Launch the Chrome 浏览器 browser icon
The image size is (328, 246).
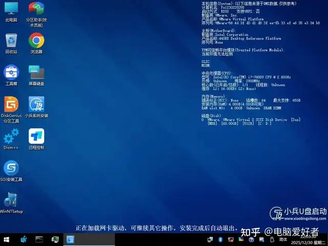(x=36, y=43)
